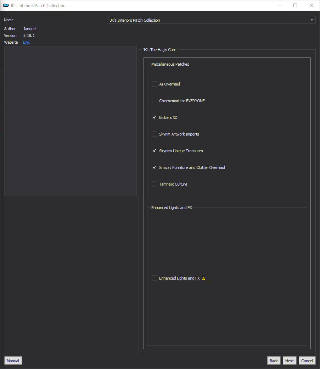This screenshot has width=320, height=369.
Task: Tick Skyrim Artwork Imports checkbox
Action: coord(155,134)
